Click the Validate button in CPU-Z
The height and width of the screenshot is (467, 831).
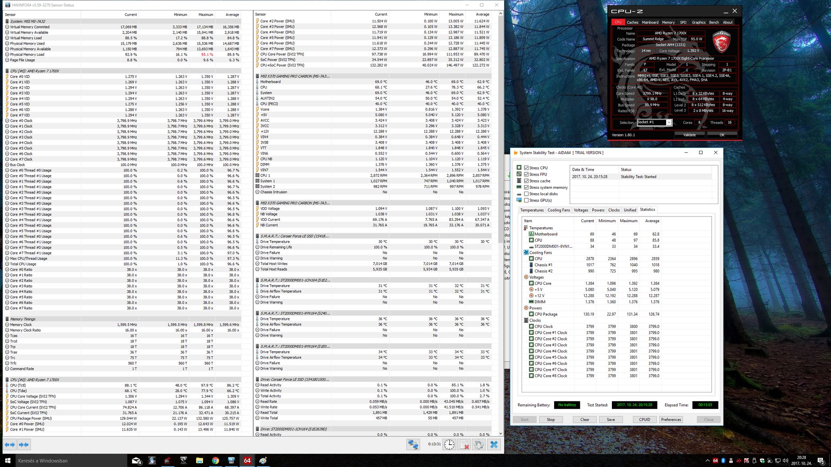coord(689,135)
